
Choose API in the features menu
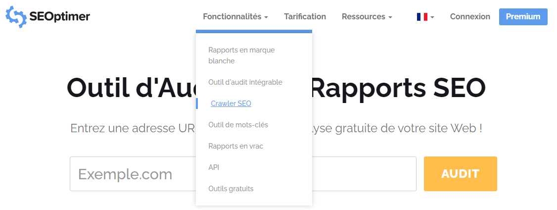(214, 167)
